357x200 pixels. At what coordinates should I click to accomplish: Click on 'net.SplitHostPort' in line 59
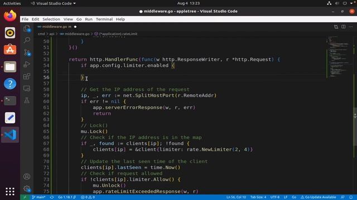149,96
